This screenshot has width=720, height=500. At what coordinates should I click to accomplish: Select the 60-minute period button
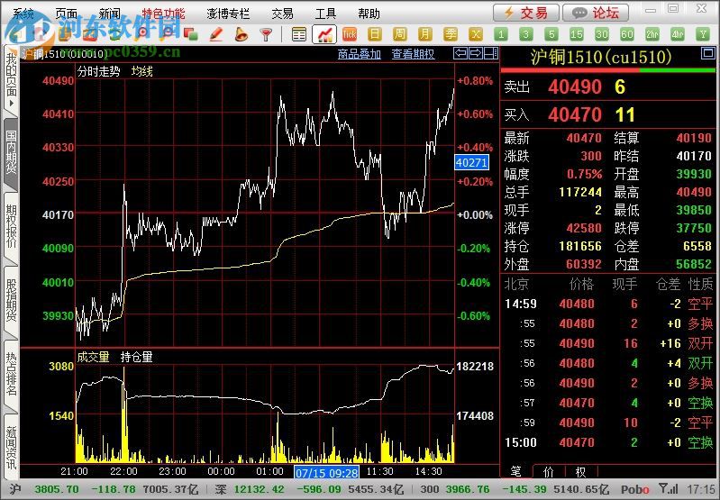[x=627, y=34]
